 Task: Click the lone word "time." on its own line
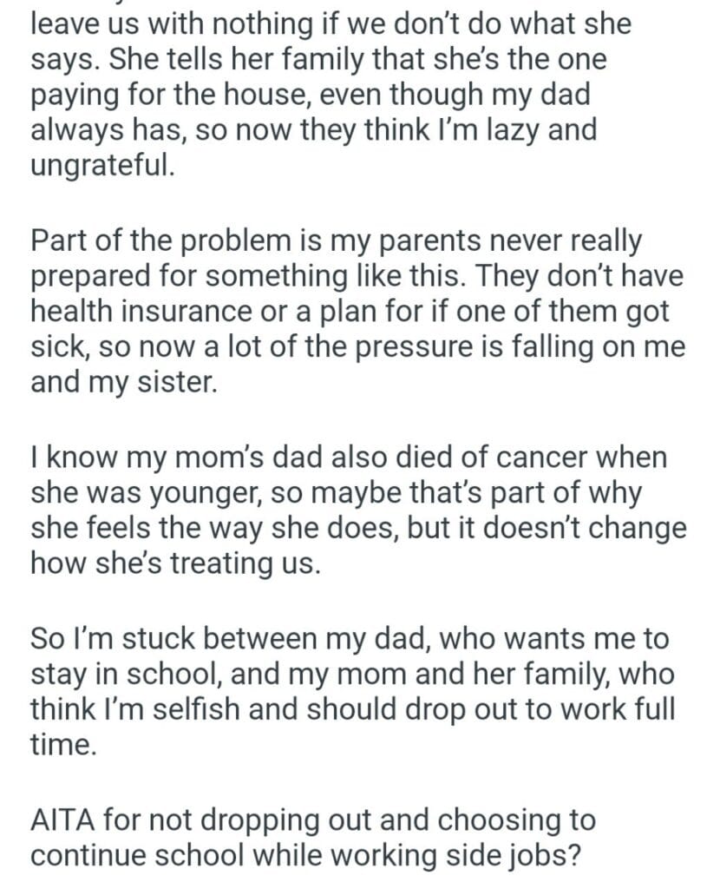click(62, 744)
